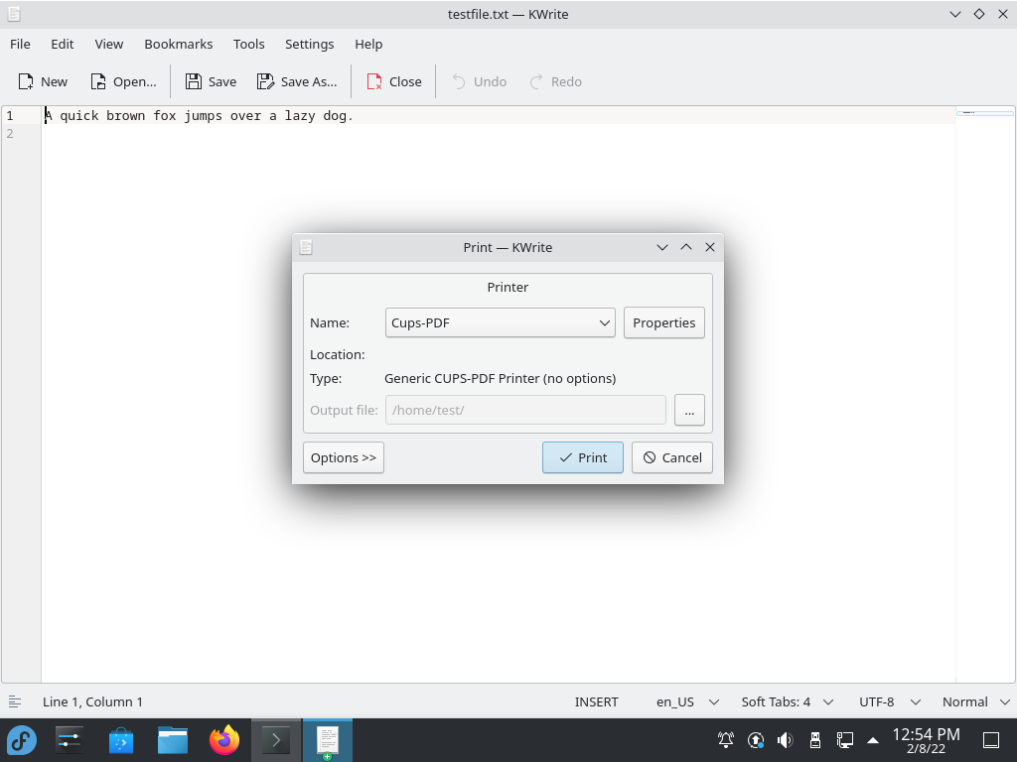Open the Fedora application launcher
Image resolution: width=1017 pixels, height=762 pixels.
click(x=22, y=740)
